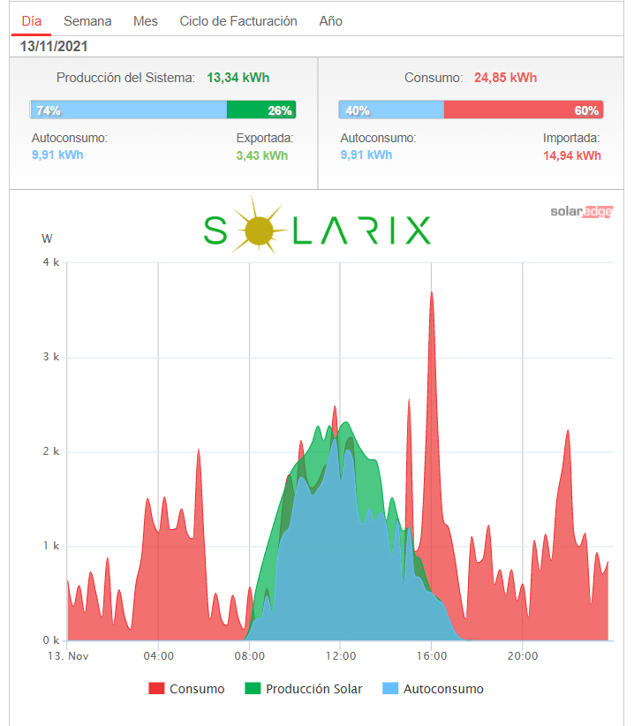Viewport: 634px width, 726px height.
Task: Click the 1 k axis label
Action: tap(51, 546)
